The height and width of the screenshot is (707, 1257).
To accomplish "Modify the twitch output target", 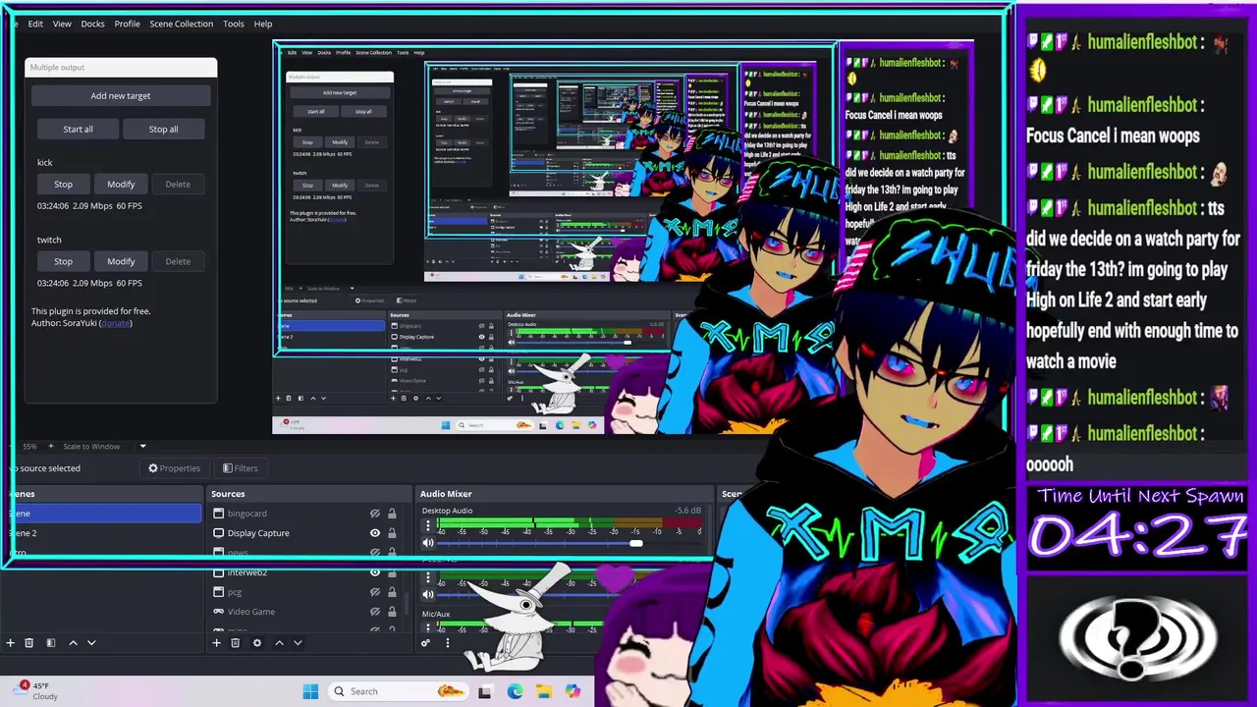I will [121, 261].
